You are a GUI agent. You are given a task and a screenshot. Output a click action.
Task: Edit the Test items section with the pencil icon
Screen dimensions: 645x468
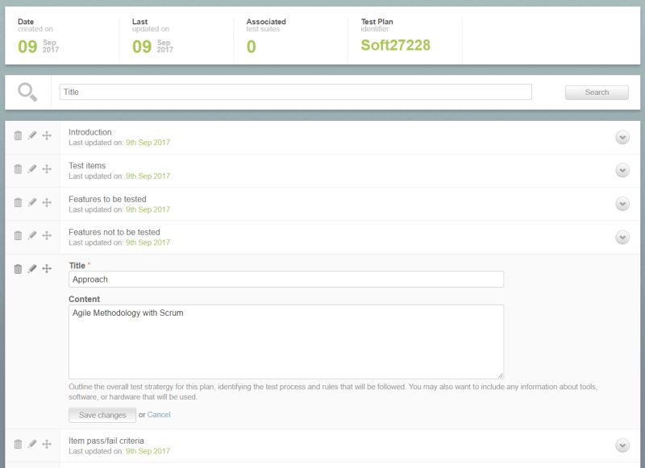pos(31,168)
